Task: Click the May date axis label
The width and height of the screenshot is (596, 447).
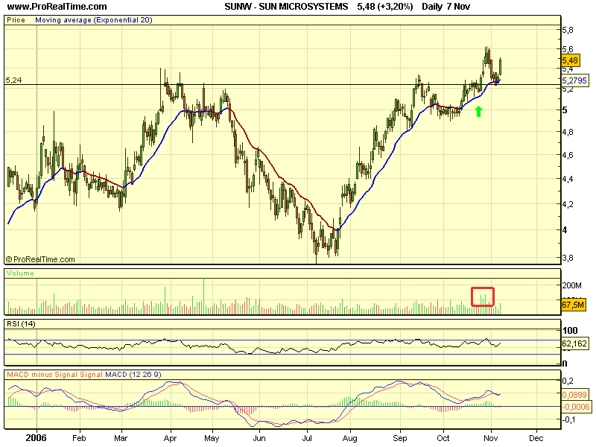Action: (212, 438)
